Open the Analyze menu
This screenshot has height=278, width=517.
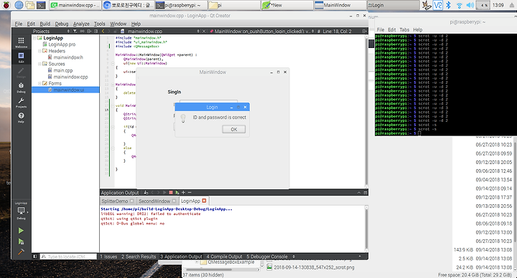pos(81,24)
